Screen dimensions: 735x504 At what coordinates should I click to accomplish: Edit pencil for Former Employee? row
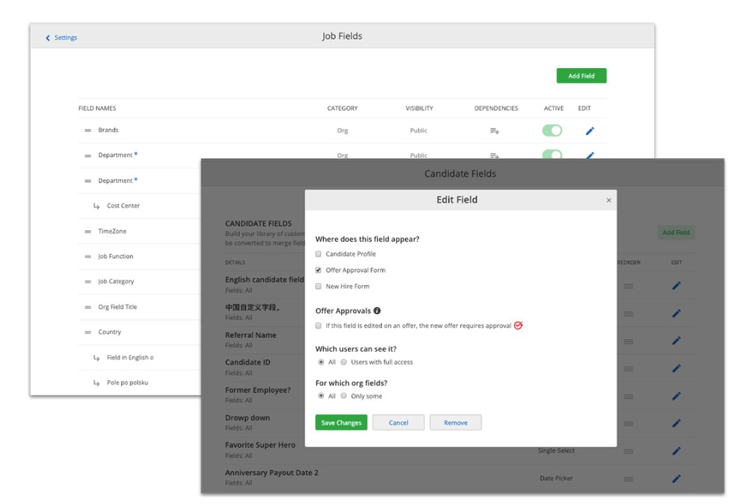coord(676,396)
